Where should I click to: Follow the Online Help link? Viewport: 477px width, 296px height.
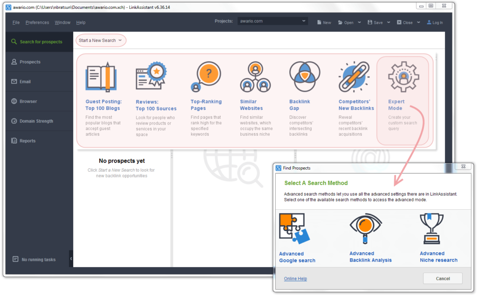pyautogui.click(x=295, y=279)
